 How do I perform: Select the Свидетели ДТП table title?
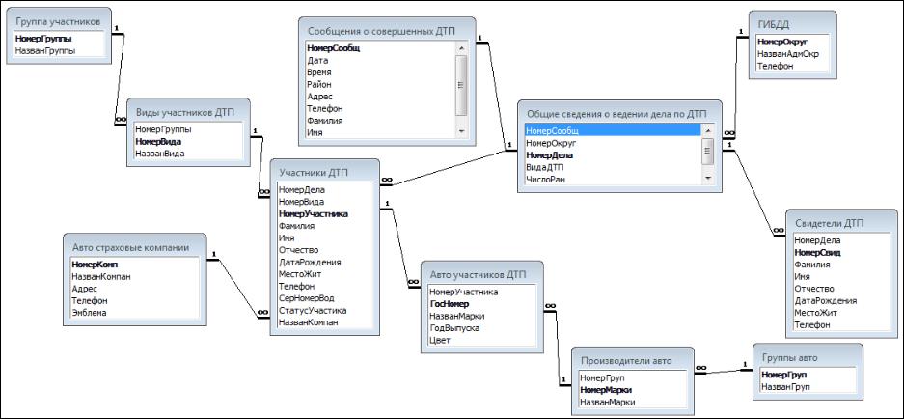pyautogui.click(x=829, y=223)
